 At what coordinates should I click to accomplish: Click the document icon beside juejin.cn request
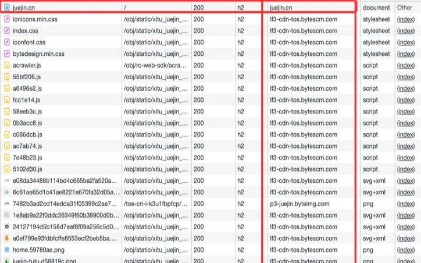pyautogui.click(x=6, y=8)
